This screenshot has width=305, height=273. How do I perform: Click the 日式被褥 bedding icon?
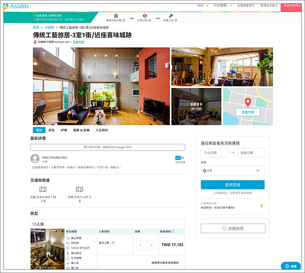68,258
